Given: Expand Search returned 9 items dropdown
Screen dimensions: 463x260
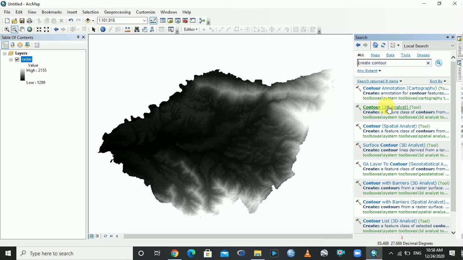Looking at the screenshot, I should point(379,81).
